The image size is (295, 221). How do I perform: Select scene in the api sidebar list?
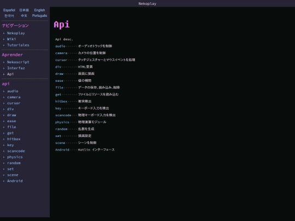coord(13,175)
